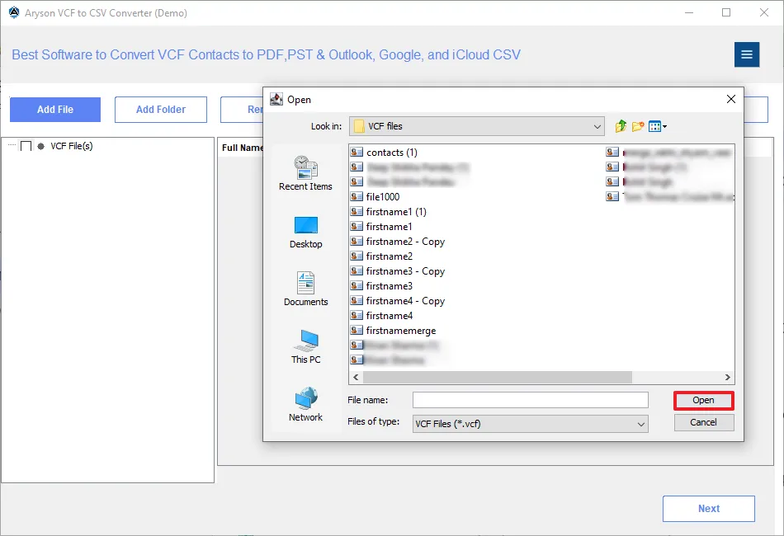Click the scroll left arrow in file list
Image resolution: width=784 pixels, height=536 pixels.
(356, 377)
